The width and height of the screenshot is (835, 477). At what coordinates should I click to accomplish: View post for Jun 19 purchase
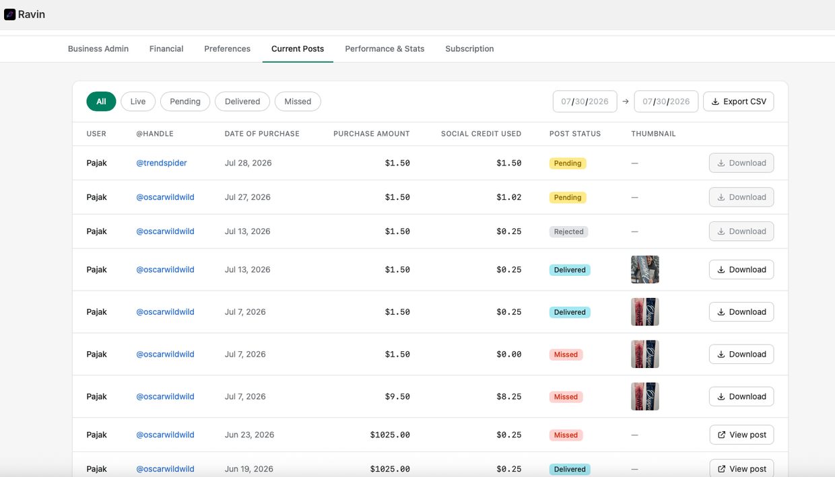tap(741, 469)
